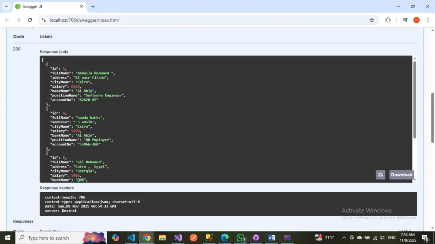Open the media control icon in toolbar
The width and height of the screenshot is (435, 244).
(x=405, y=20)
